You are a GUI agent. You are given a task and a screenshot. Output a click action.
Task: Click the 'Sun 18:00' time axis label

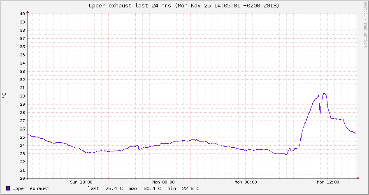click(81, 182)
